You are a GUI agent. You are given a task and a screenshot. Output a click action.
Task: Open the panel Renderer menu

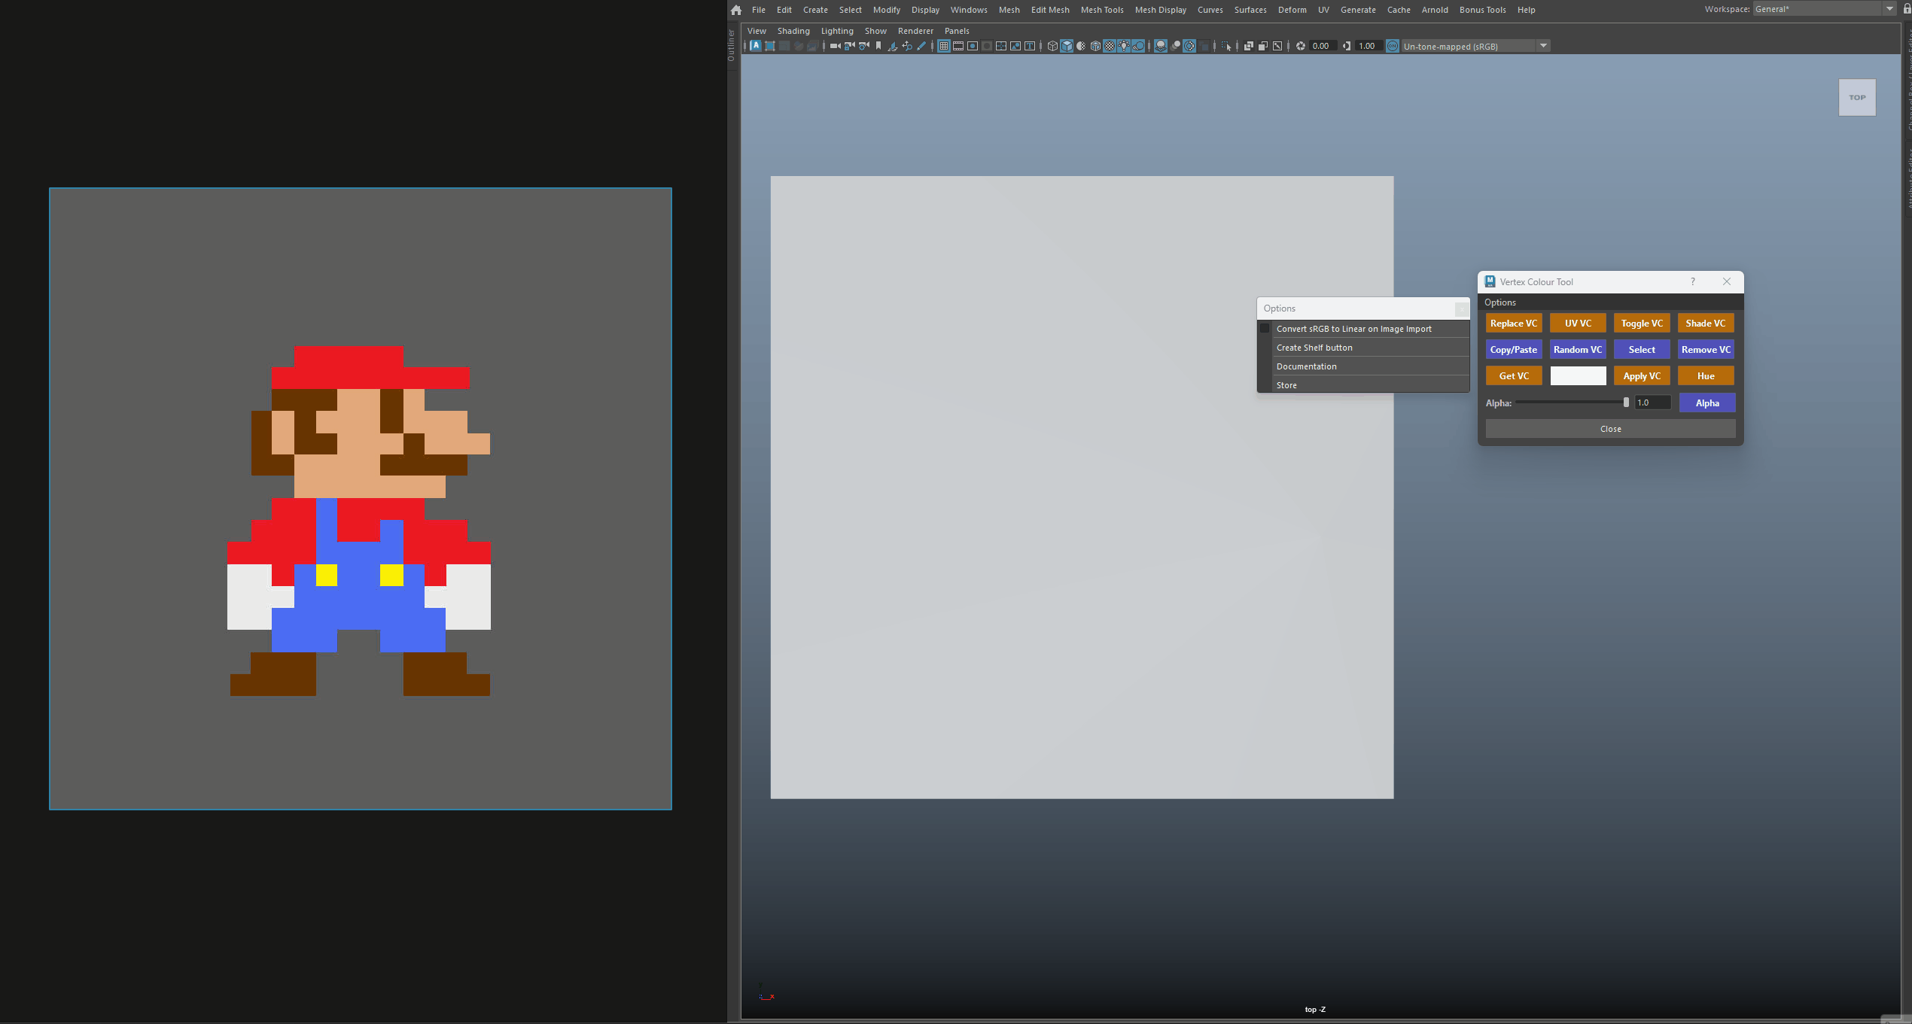click(x=915, y=31)
